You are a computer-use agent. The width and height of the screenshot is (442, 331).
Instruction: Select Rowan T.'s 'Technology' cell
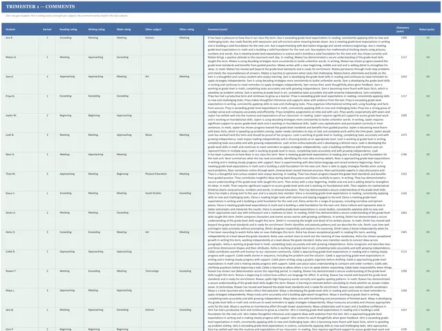(x=158, y=279)
